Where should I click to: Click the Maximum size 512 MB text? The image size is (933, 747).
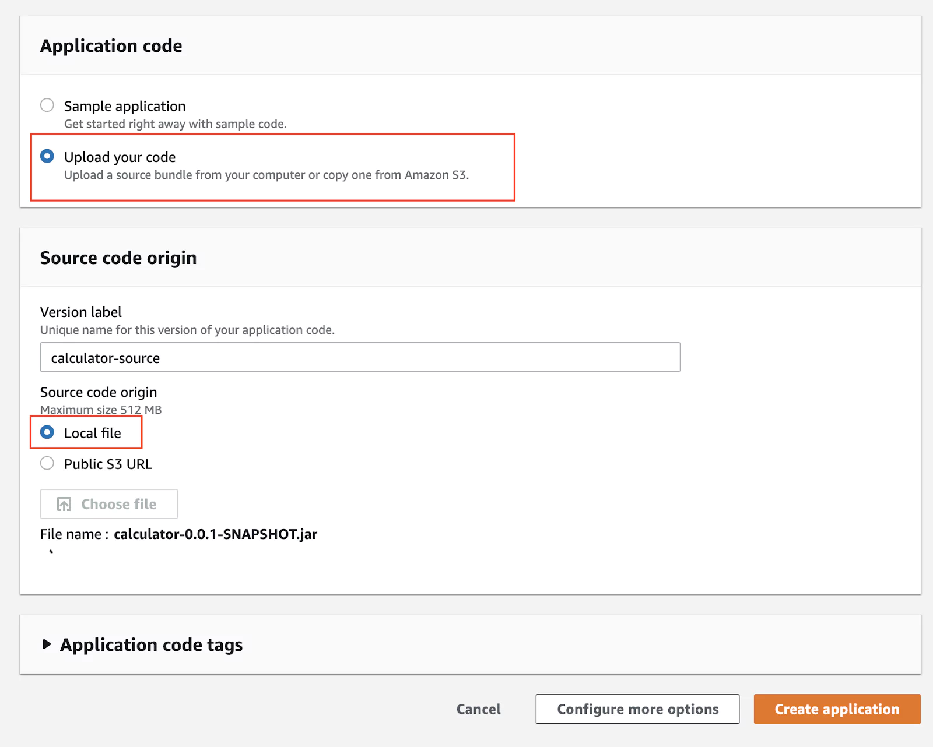click(x=101, y=410)
